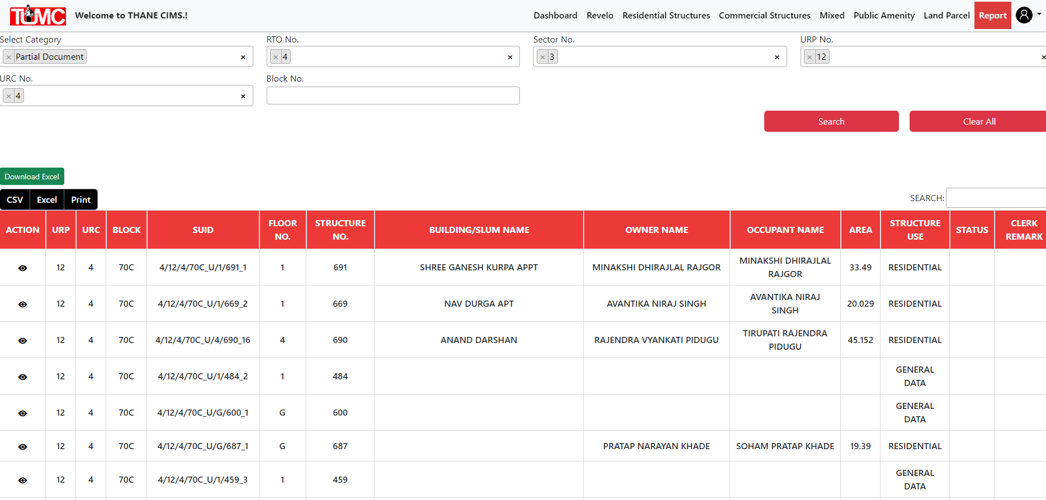Click the Search button
Viewport: 1046px width, 500px height.
coord(831,121)
